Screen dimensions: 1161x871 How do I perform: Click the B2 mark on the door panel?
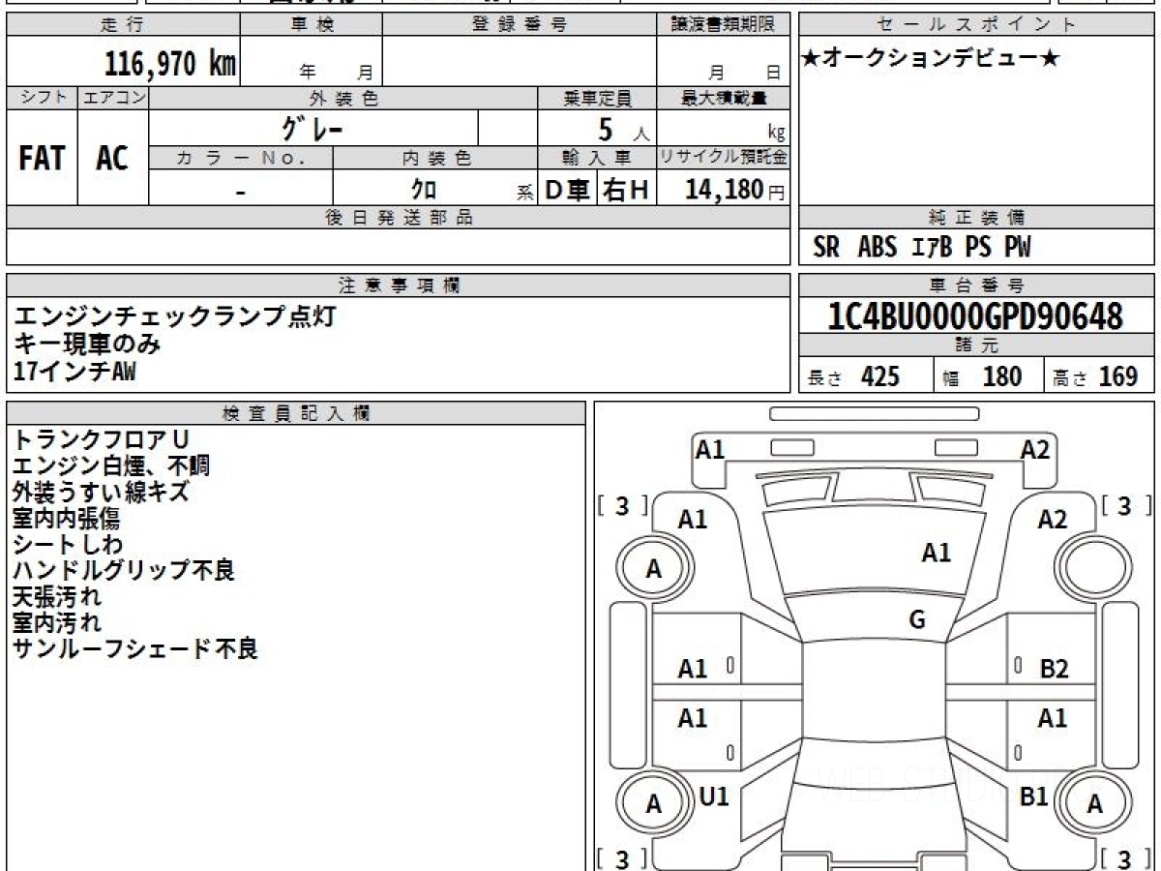pyautogui.click(x=1054, y=668)
